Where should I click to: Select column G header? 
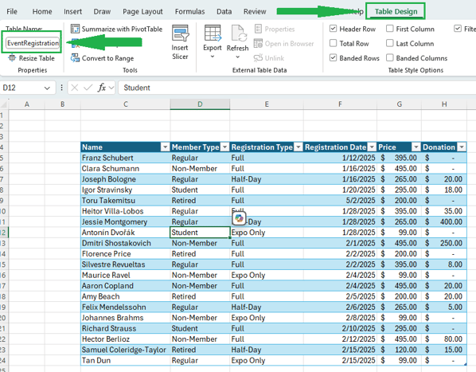click(400, 104)
